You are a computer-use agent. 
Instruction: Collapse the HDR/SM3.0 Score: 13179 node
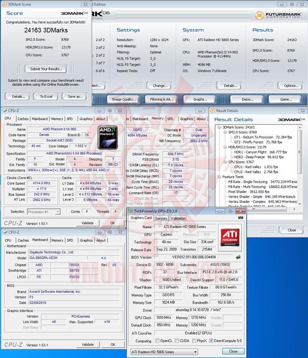(225, 147)
